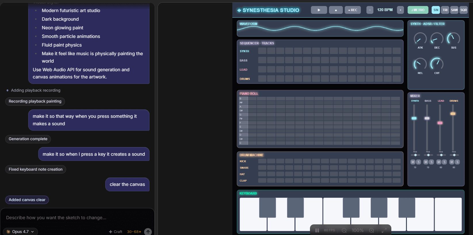Click the LEAD pan slider
Screen dimensions: 473x235
tap(441, 155)
